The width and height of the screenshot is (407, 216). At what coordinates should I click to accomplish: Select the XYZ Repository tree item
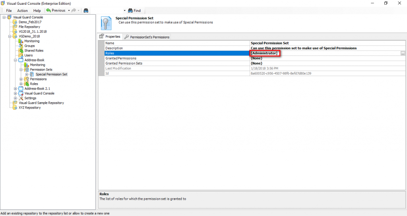(x=29, y=108)
